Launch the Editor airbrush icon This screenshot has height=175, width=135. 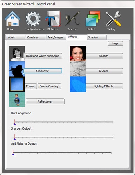coord(73,19)
